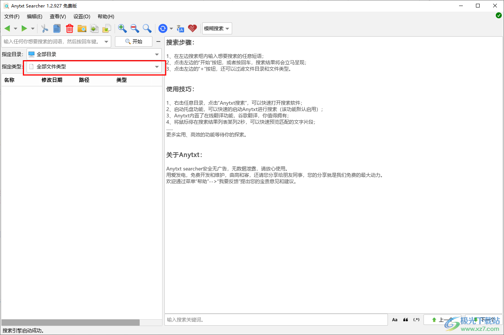This screenshot has height=335, width=504.
Task: Open the 帮助(H) menu
Action: click(x=106, y=16)
